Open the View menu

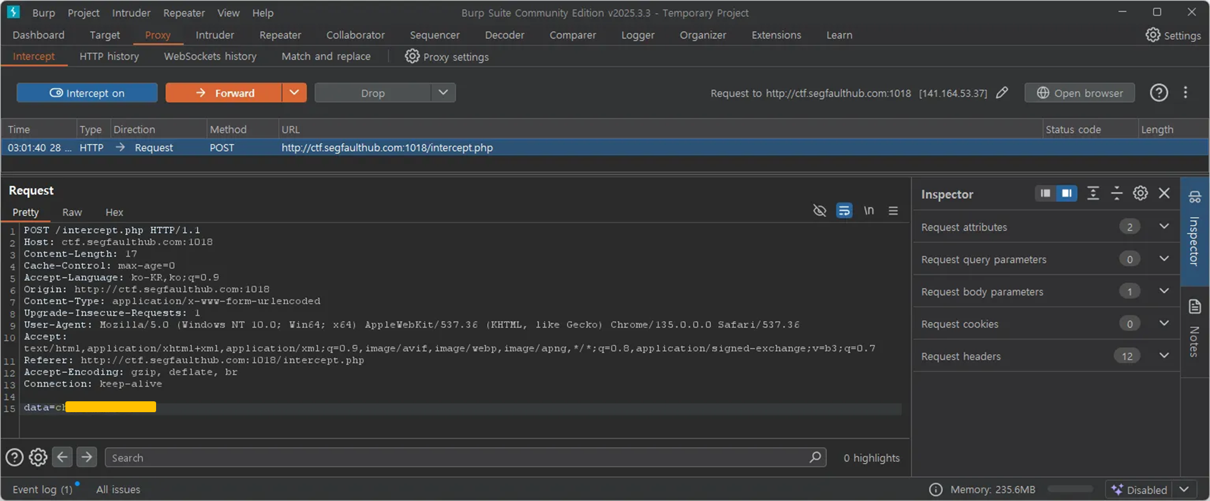coord(228,13)
